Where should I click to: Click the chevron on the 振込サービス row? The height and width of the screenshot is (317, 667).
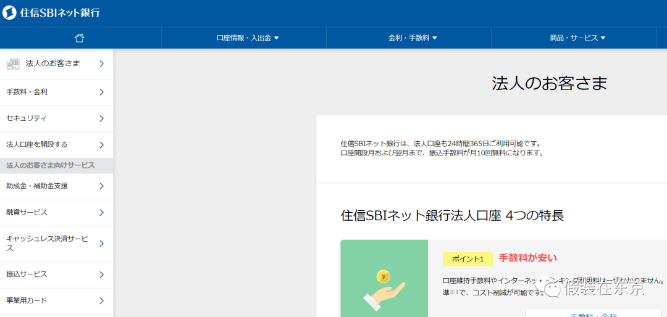(101, 275)
